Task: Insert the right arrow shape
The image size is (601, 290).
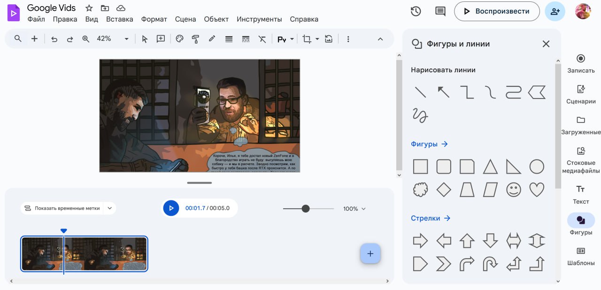Action: click(x=420, y=241)
